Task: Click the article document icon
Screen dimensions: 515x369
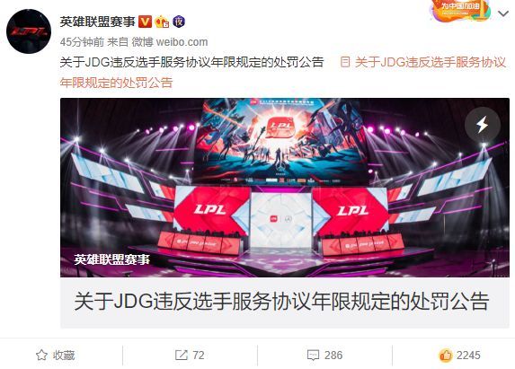Action: (345, 62)
